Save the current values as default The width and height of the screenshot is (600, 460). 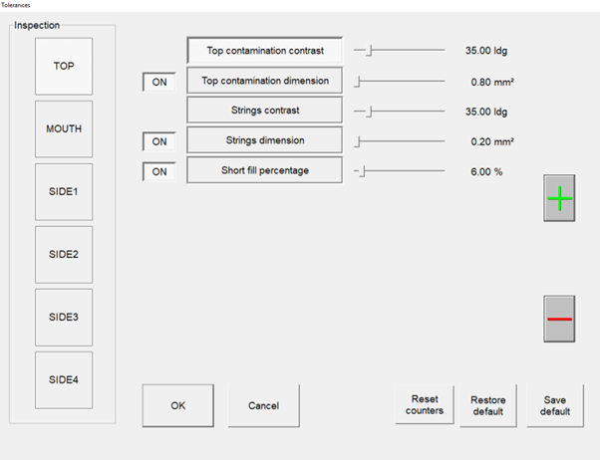coord(555,405)
